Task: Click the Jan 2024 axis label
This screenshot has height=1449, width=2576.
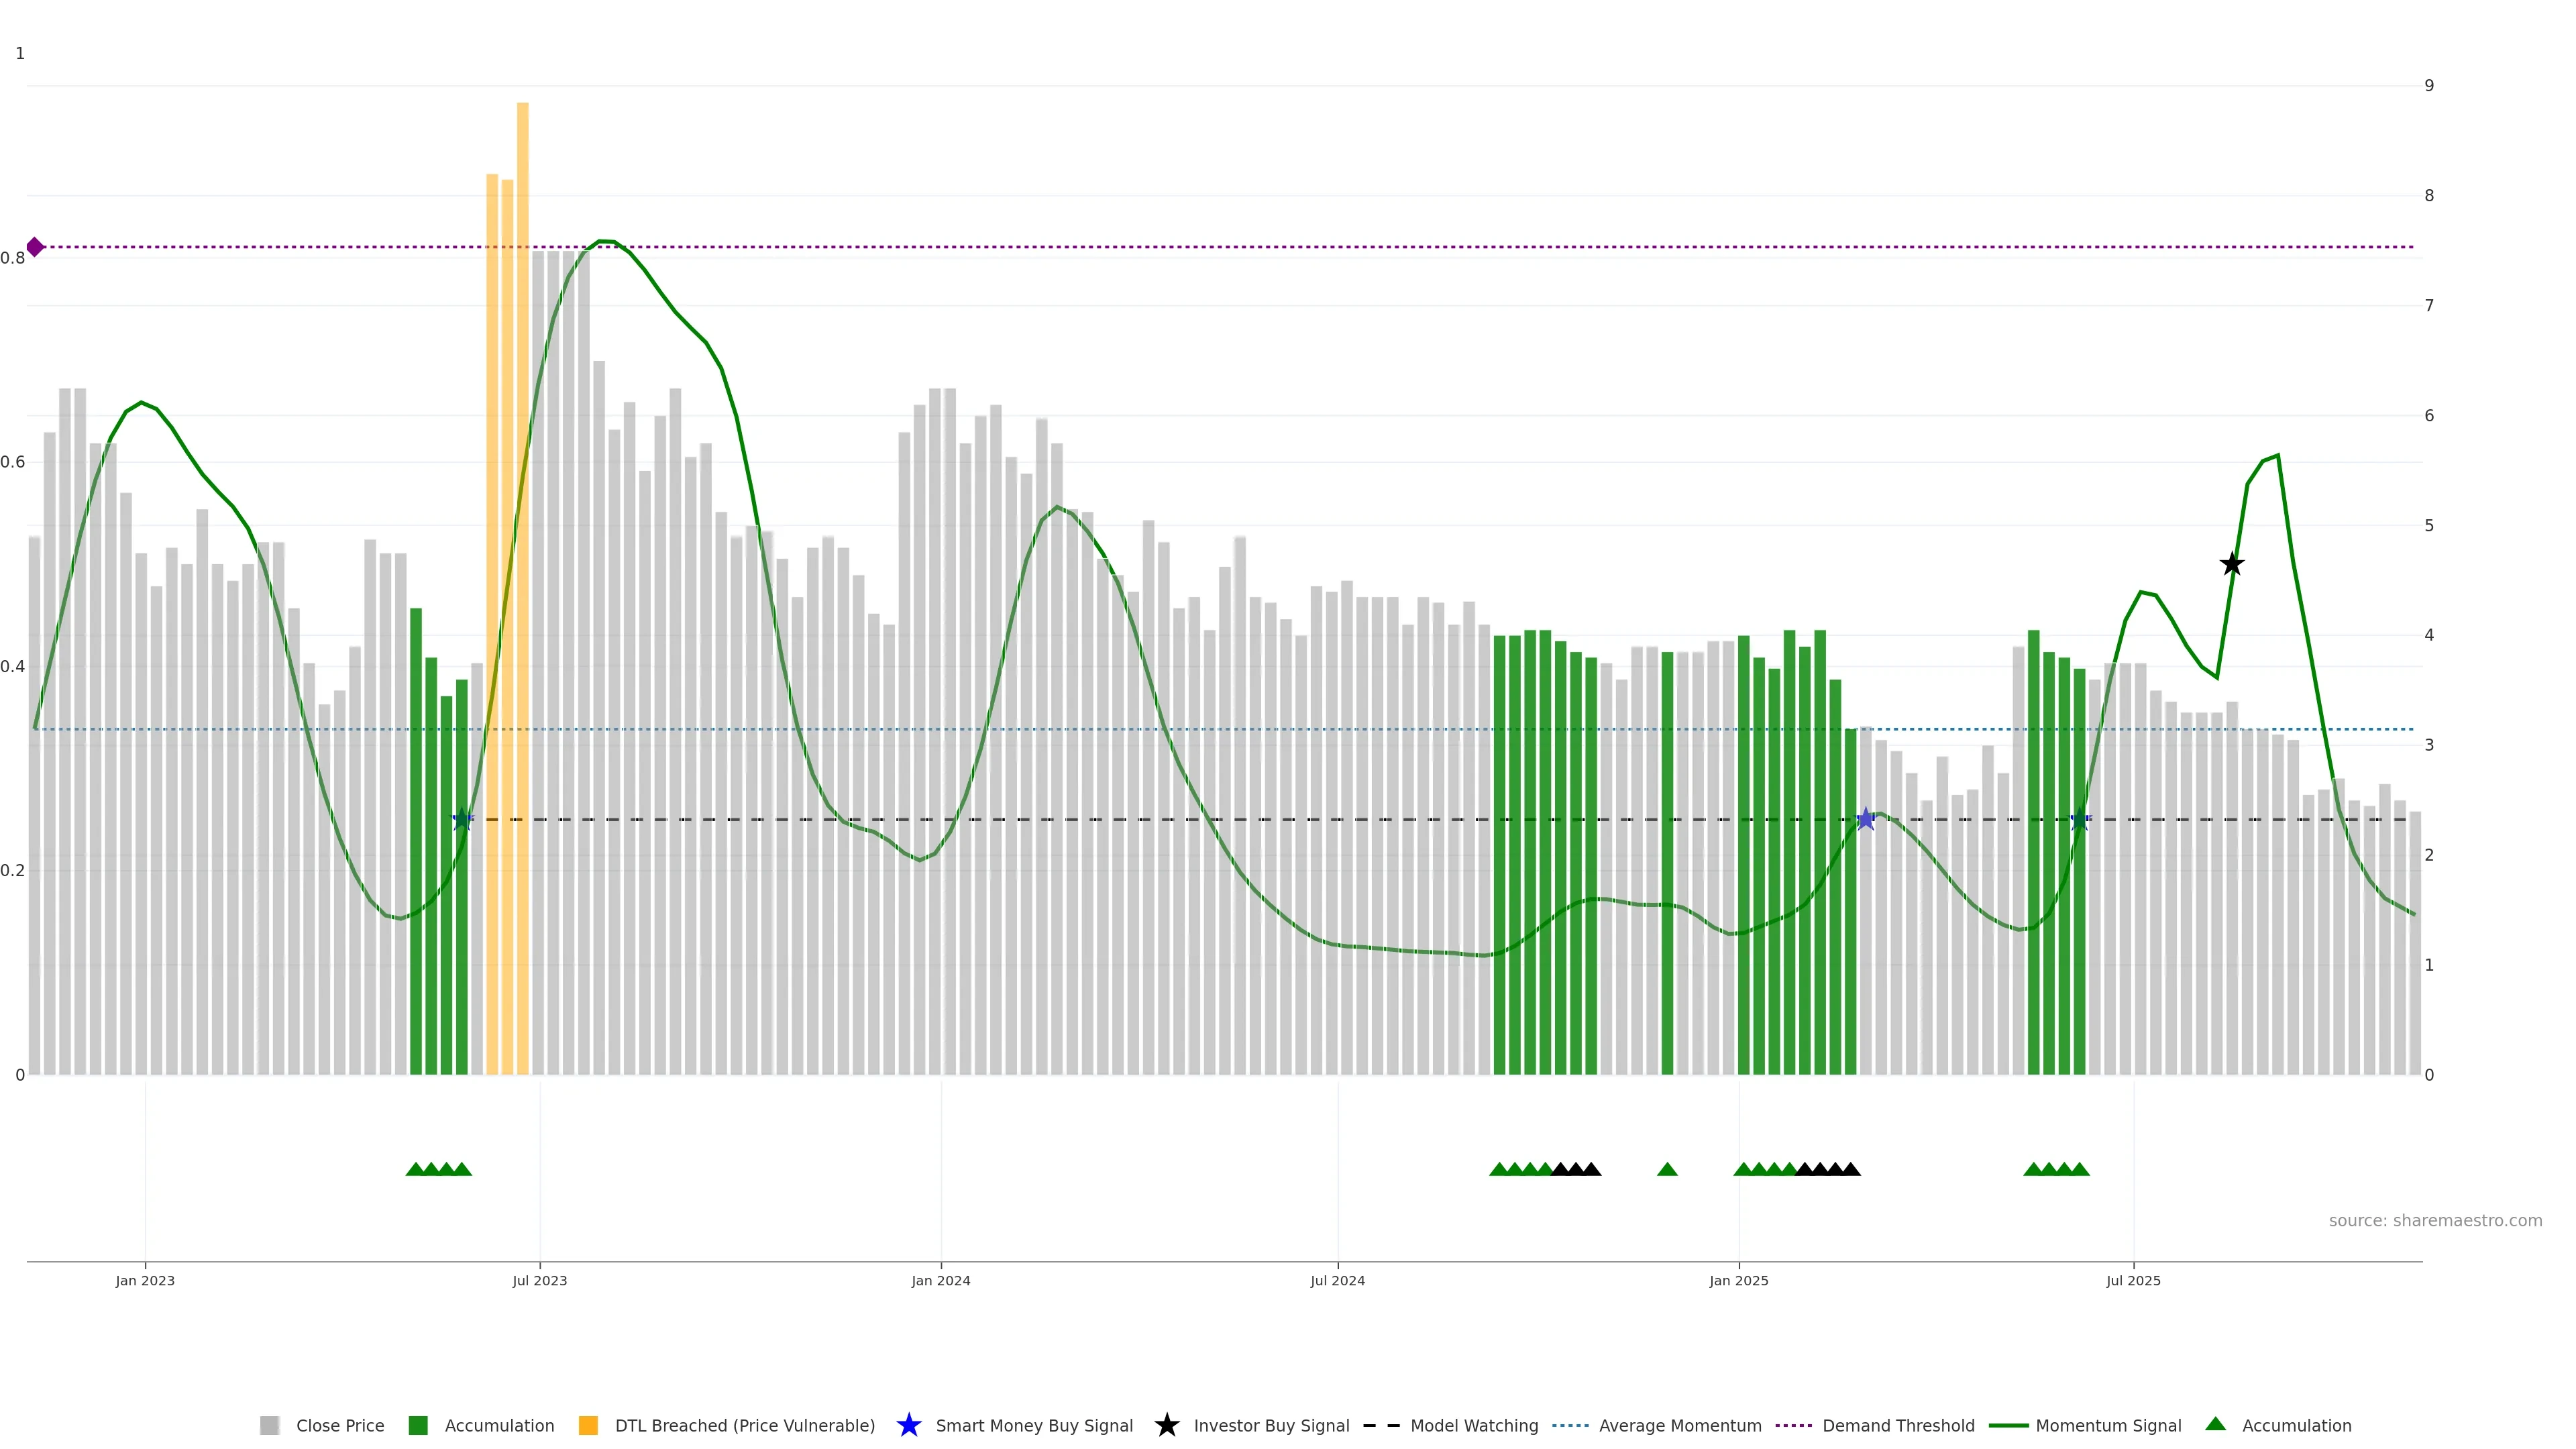Action: click(x=940, y=1280)
